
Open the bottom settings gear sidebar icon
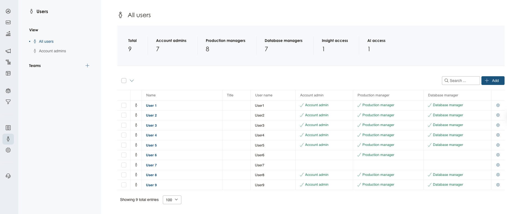(8, 150)
